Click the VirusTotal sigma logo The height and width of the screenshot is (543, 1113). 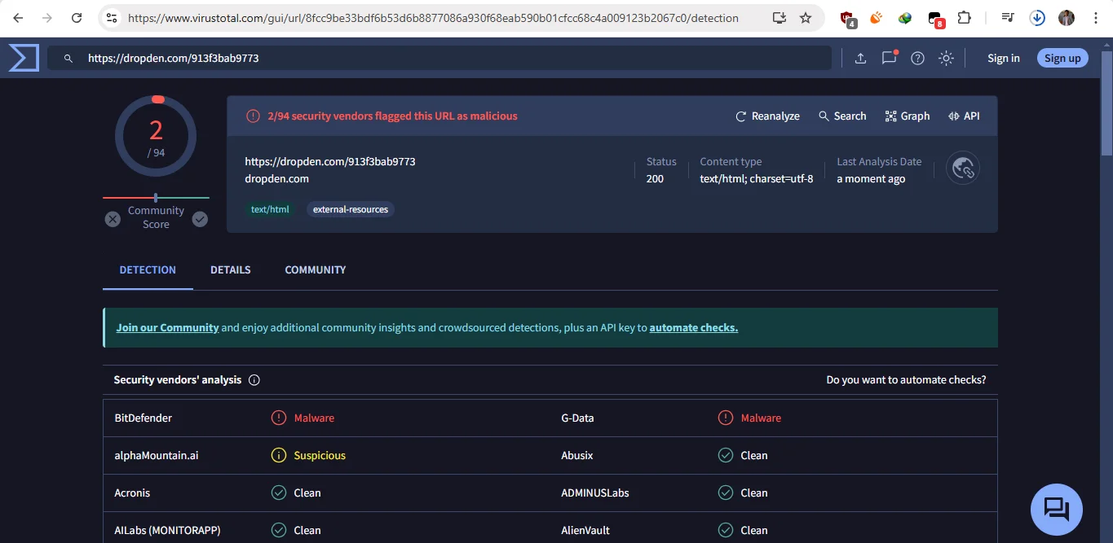[x=24, y=58]
